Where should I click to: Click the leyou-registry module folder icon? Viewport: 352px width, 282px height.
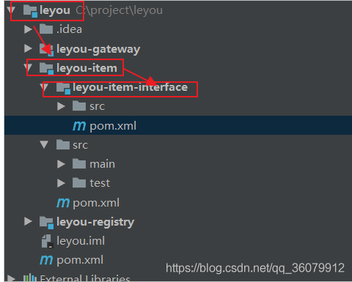click(46, 223)
